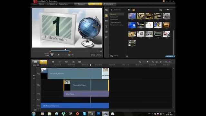Viewport: 206px width, 116px height.
Task: Open the Инструменты menu
Action: coord(51,4)
